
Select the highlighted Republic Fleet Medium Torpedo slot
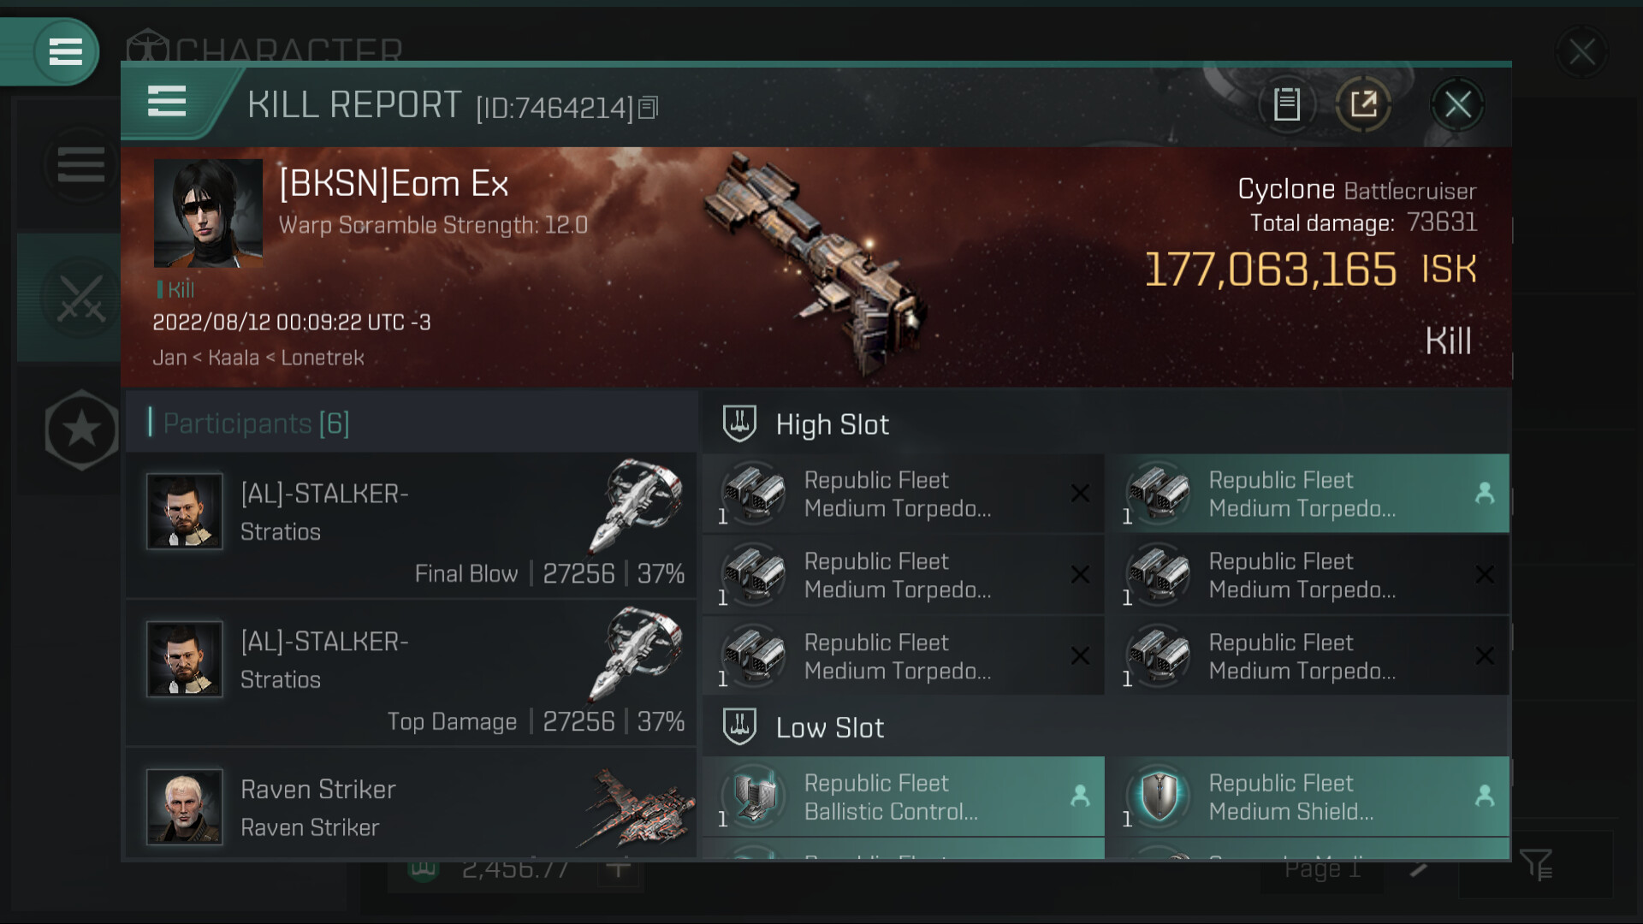coord(1307,494)
